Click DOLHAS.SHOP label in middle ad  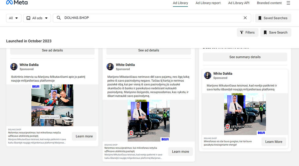click(x=111, y=145)
